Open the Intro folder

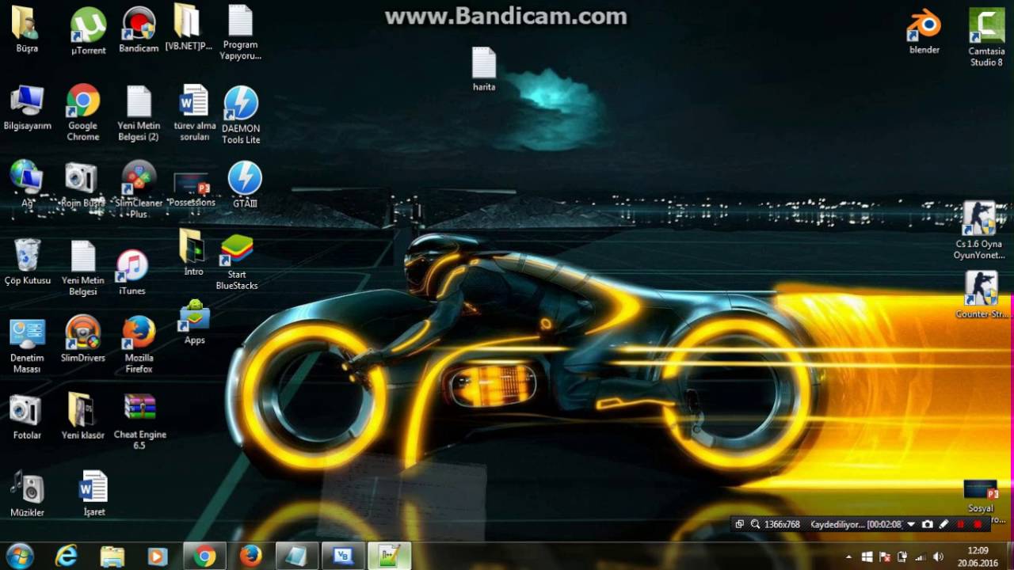click(x=193, y=252)
